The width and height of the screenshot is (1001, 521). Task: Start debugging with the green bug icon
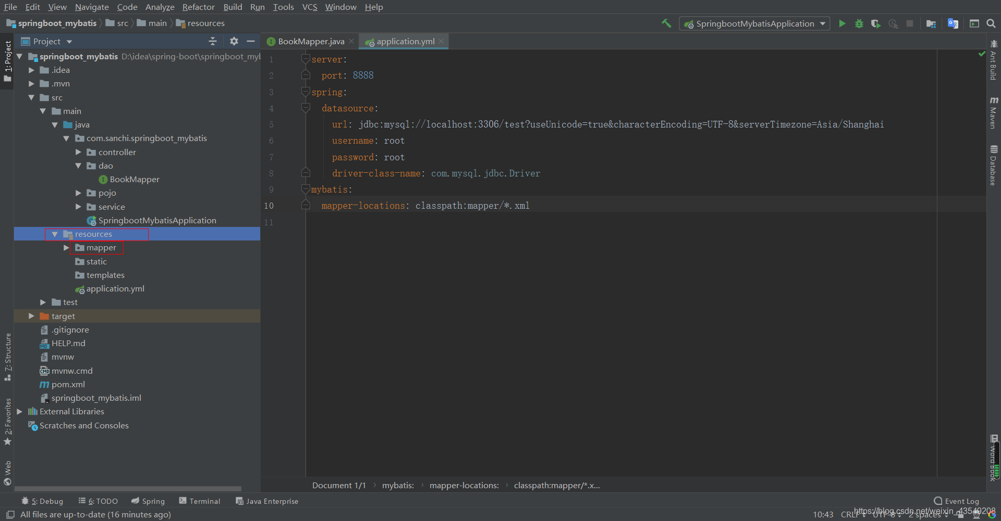point(859,23)
